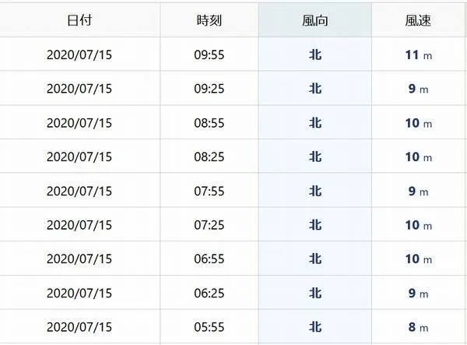Click the date cell in the 09:55 row
The image size is (467, 345).
(x=79, y=55)
